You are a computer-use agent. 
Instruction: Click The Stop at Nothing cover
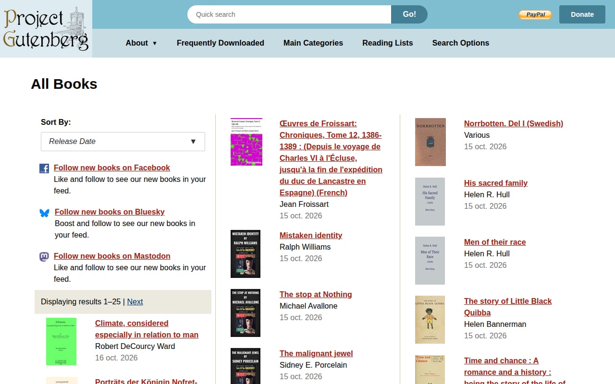(x=246, y=313)
